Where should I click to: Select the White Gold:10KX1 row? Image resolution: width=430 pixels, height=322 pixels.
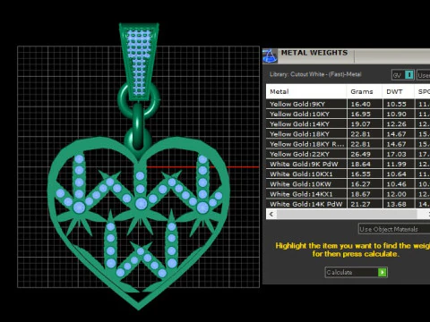[348, 174]
